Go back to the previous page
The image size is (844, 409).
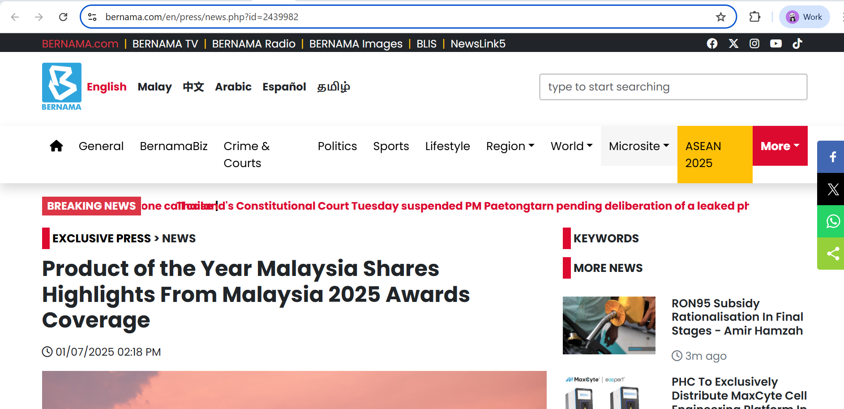(x=15, y=17)
